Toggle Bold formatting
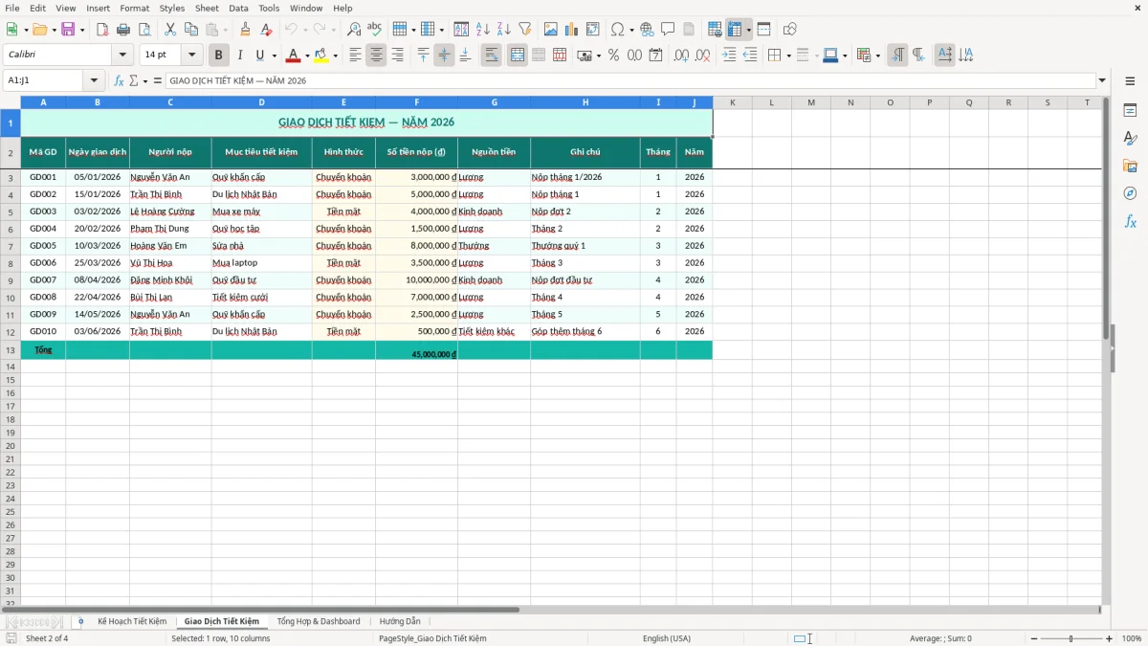This screenshot has width=1148, height=646. point(218,56)
